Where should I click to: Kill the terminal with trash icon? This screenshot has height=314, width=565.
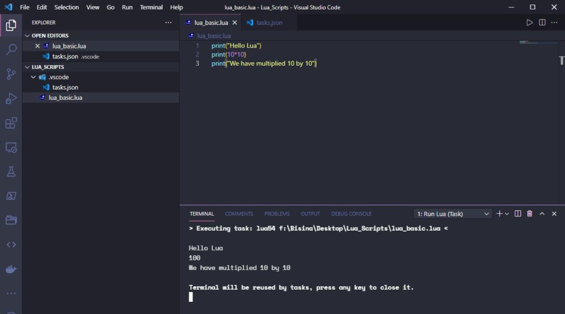coord(529,214)
